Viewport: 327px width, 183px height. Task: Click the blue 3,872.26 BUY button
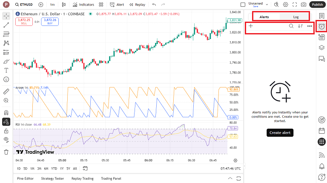point(50,22)
